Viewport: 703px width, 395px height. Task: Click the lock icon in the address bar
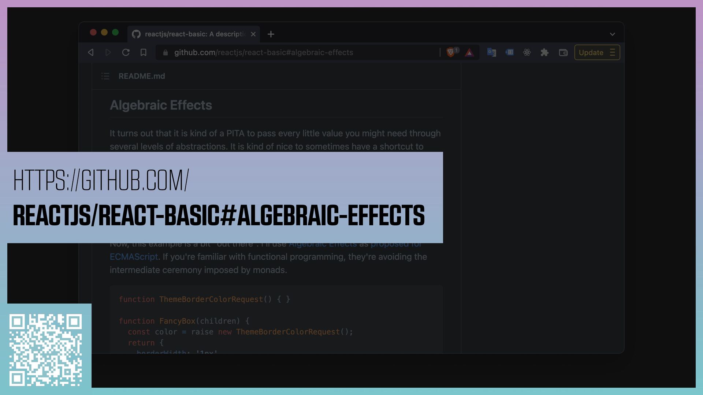165,53
